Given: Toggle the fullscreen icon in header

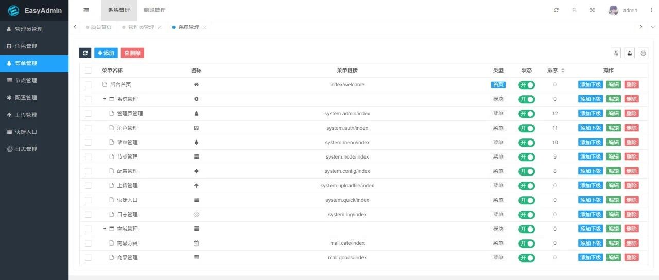Looking at the screenshot, I should point(592,10).
